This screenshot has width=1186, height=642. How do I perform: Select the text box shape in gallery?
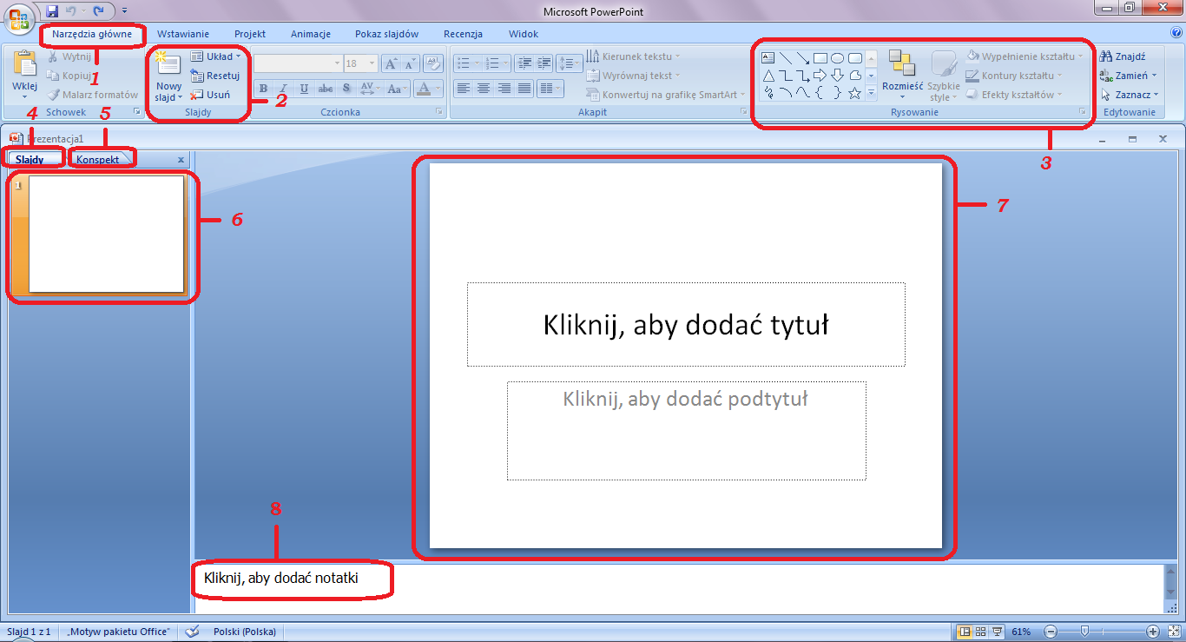point(768,58)
